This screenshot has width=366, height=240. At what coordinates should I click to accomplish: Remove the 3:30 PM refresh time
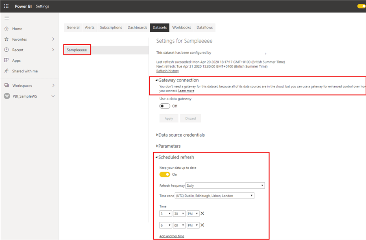point(203,214)
